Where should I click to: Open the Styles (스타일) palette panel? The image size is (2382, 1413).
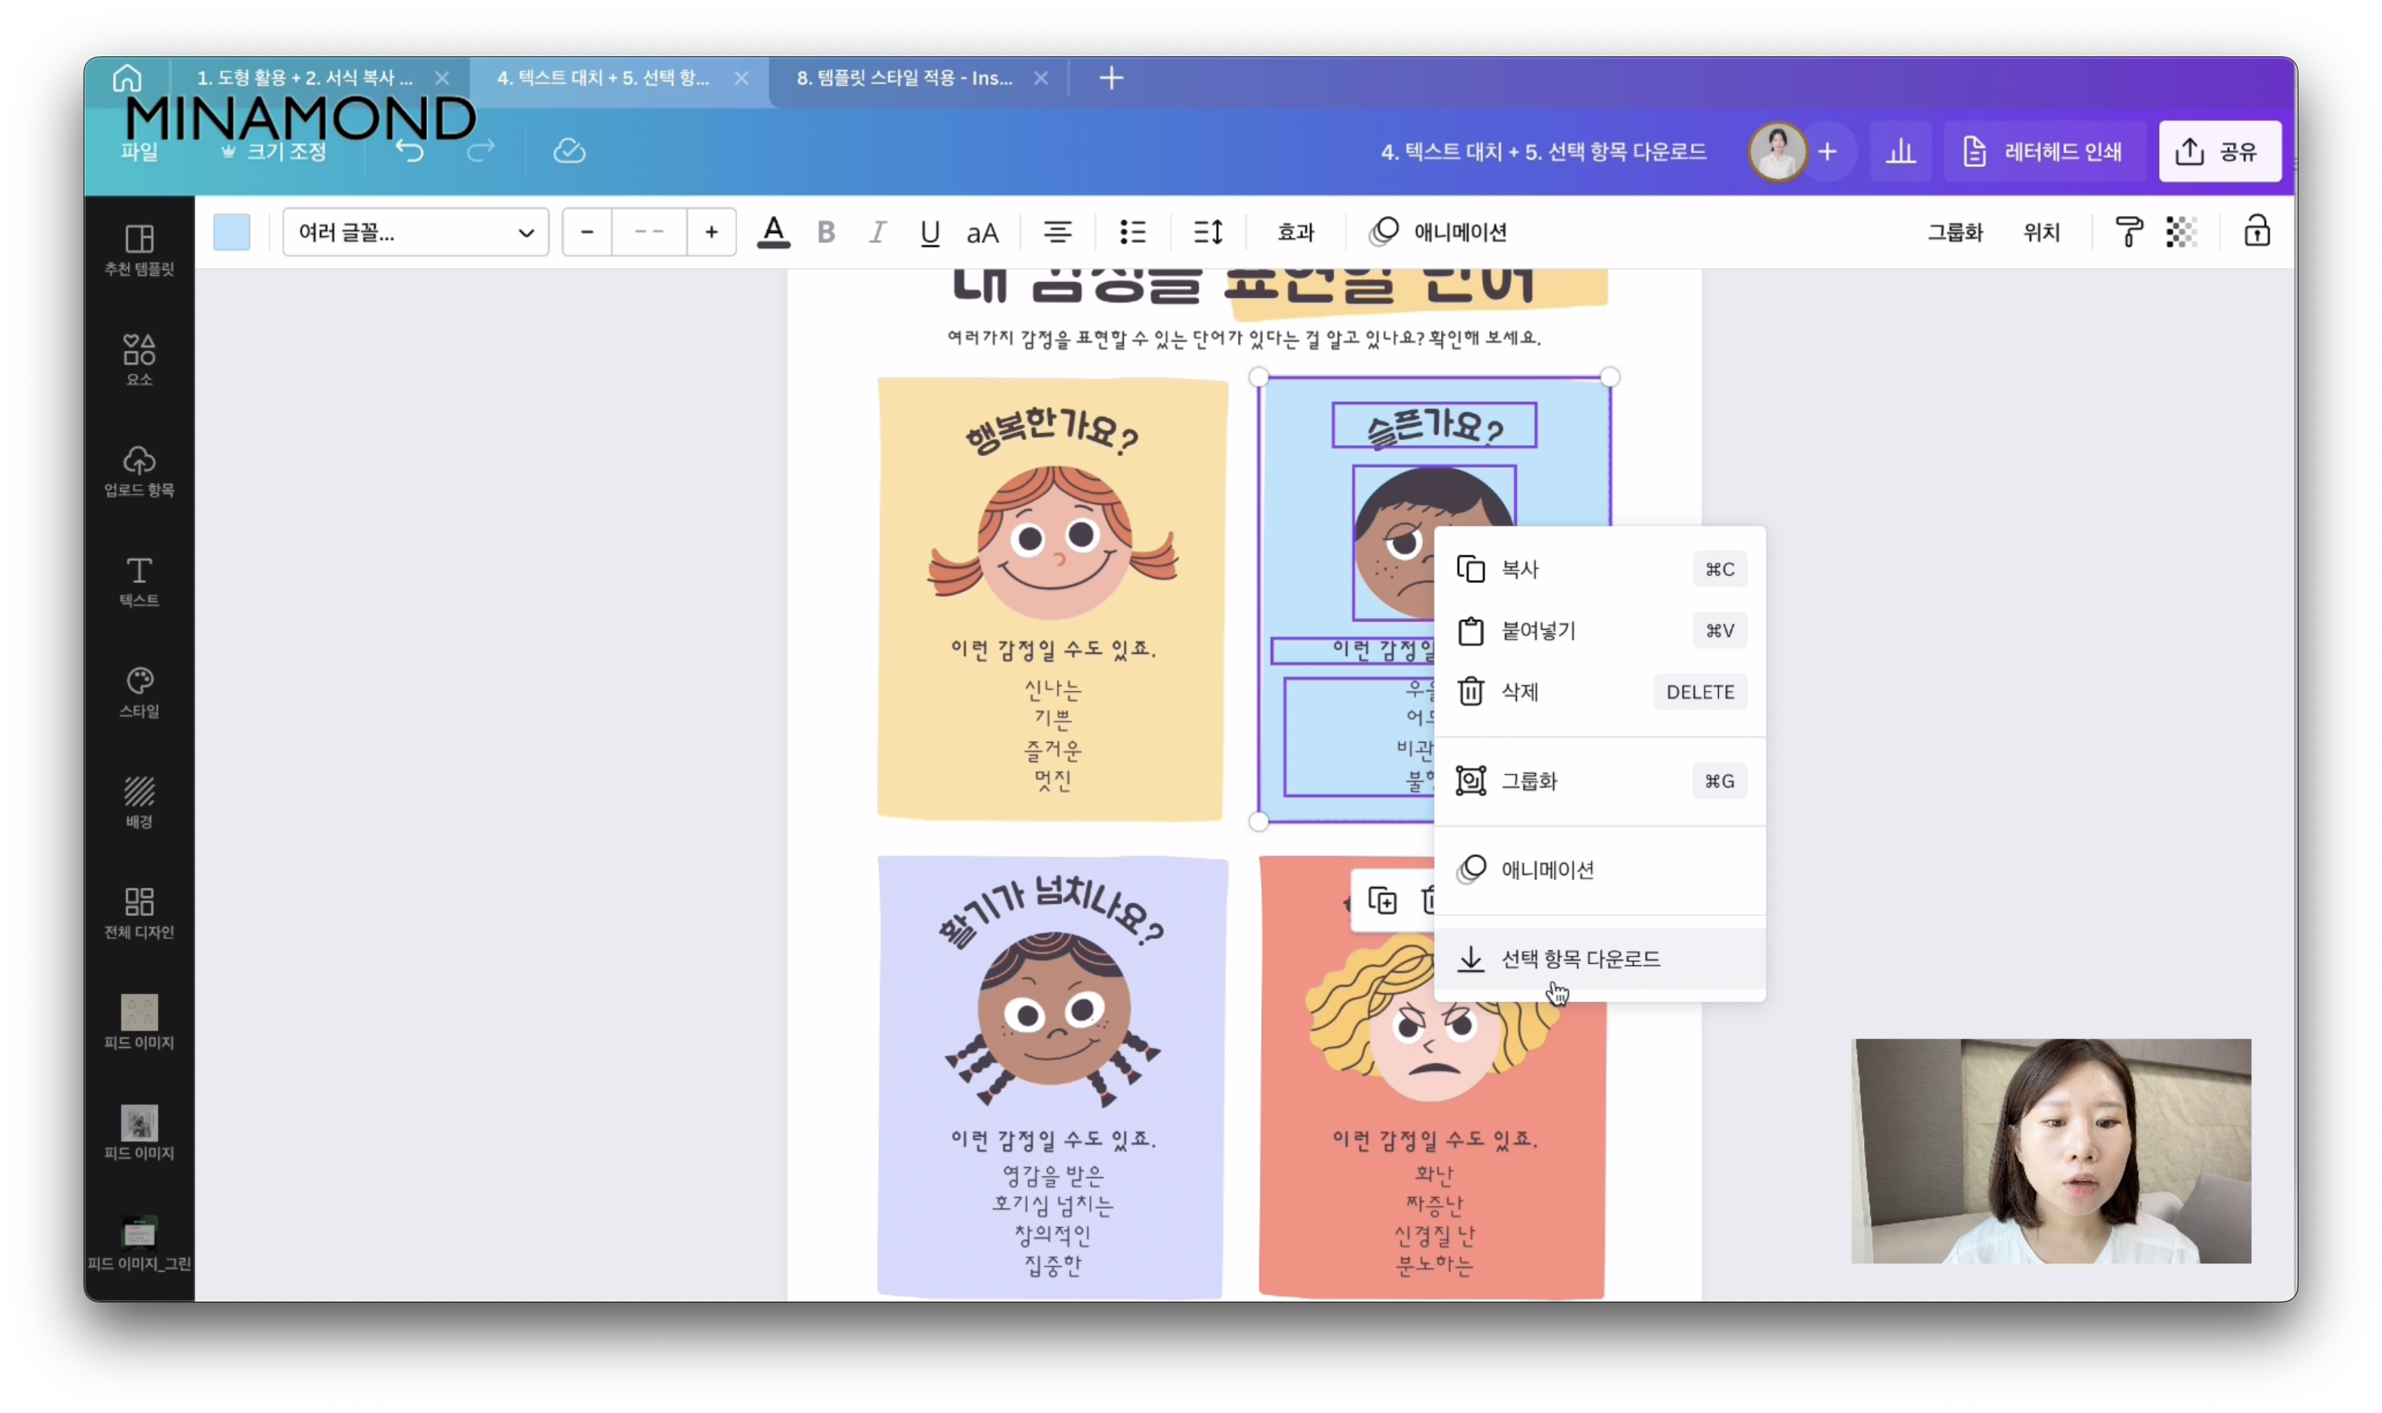coord(139,691)
